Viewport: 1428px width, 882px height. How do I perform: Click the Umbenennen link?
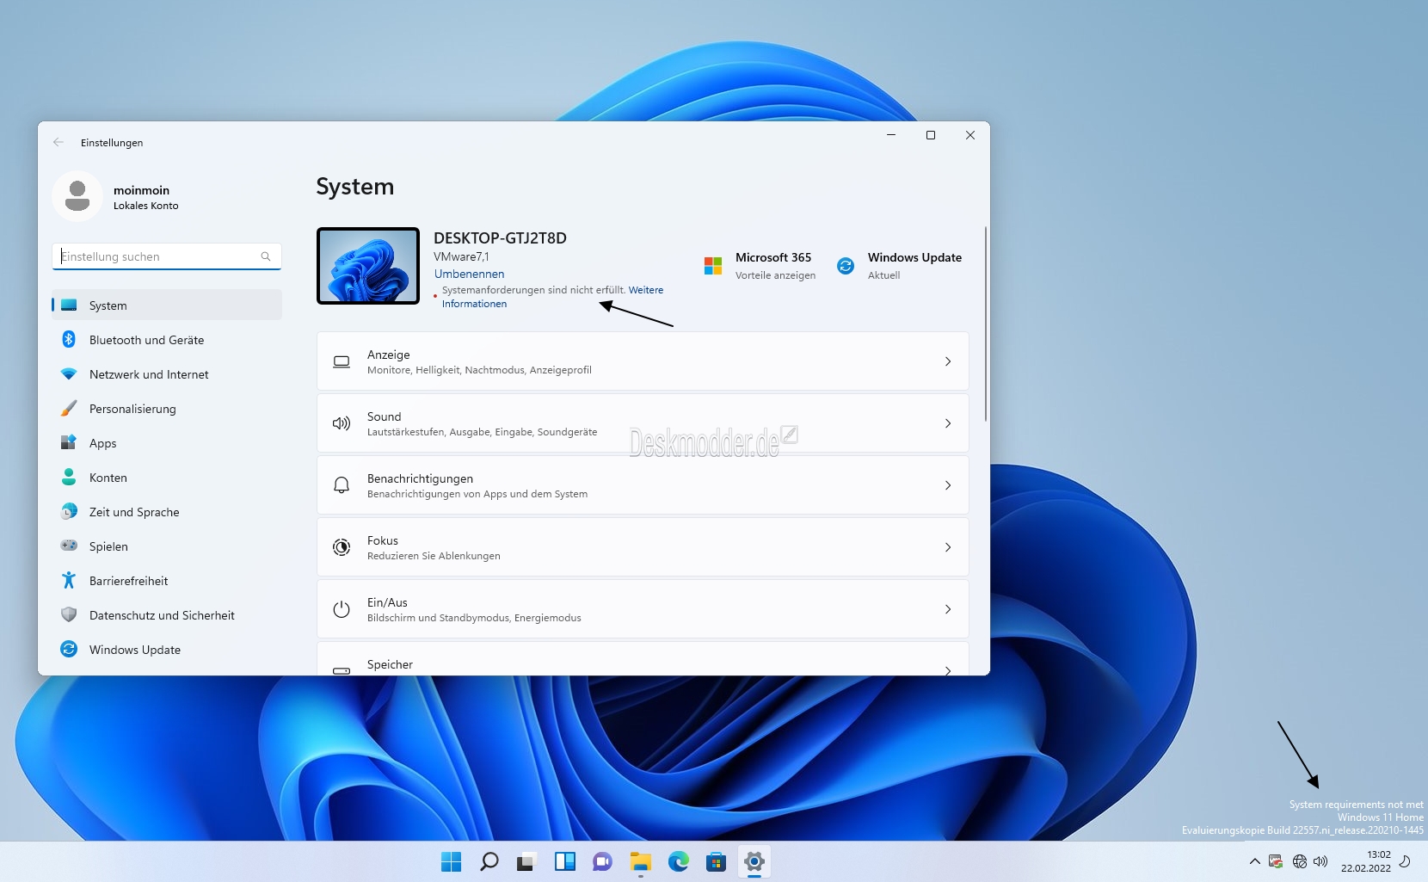click(x=469, y=274)
